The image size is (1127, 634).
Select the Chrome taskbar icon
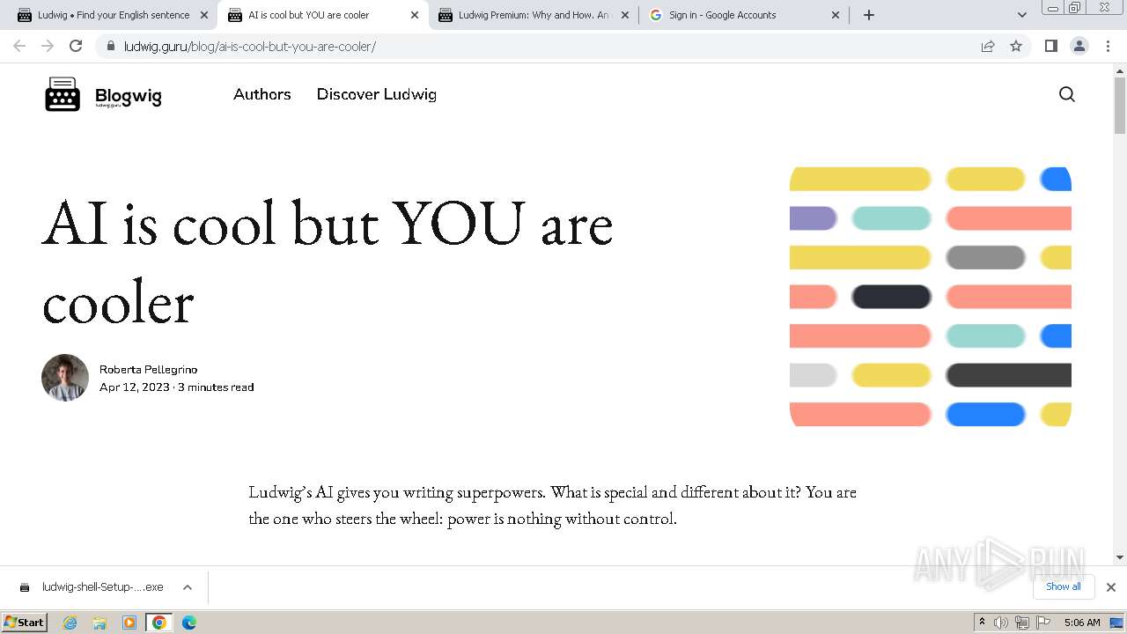tap(158, 623)
